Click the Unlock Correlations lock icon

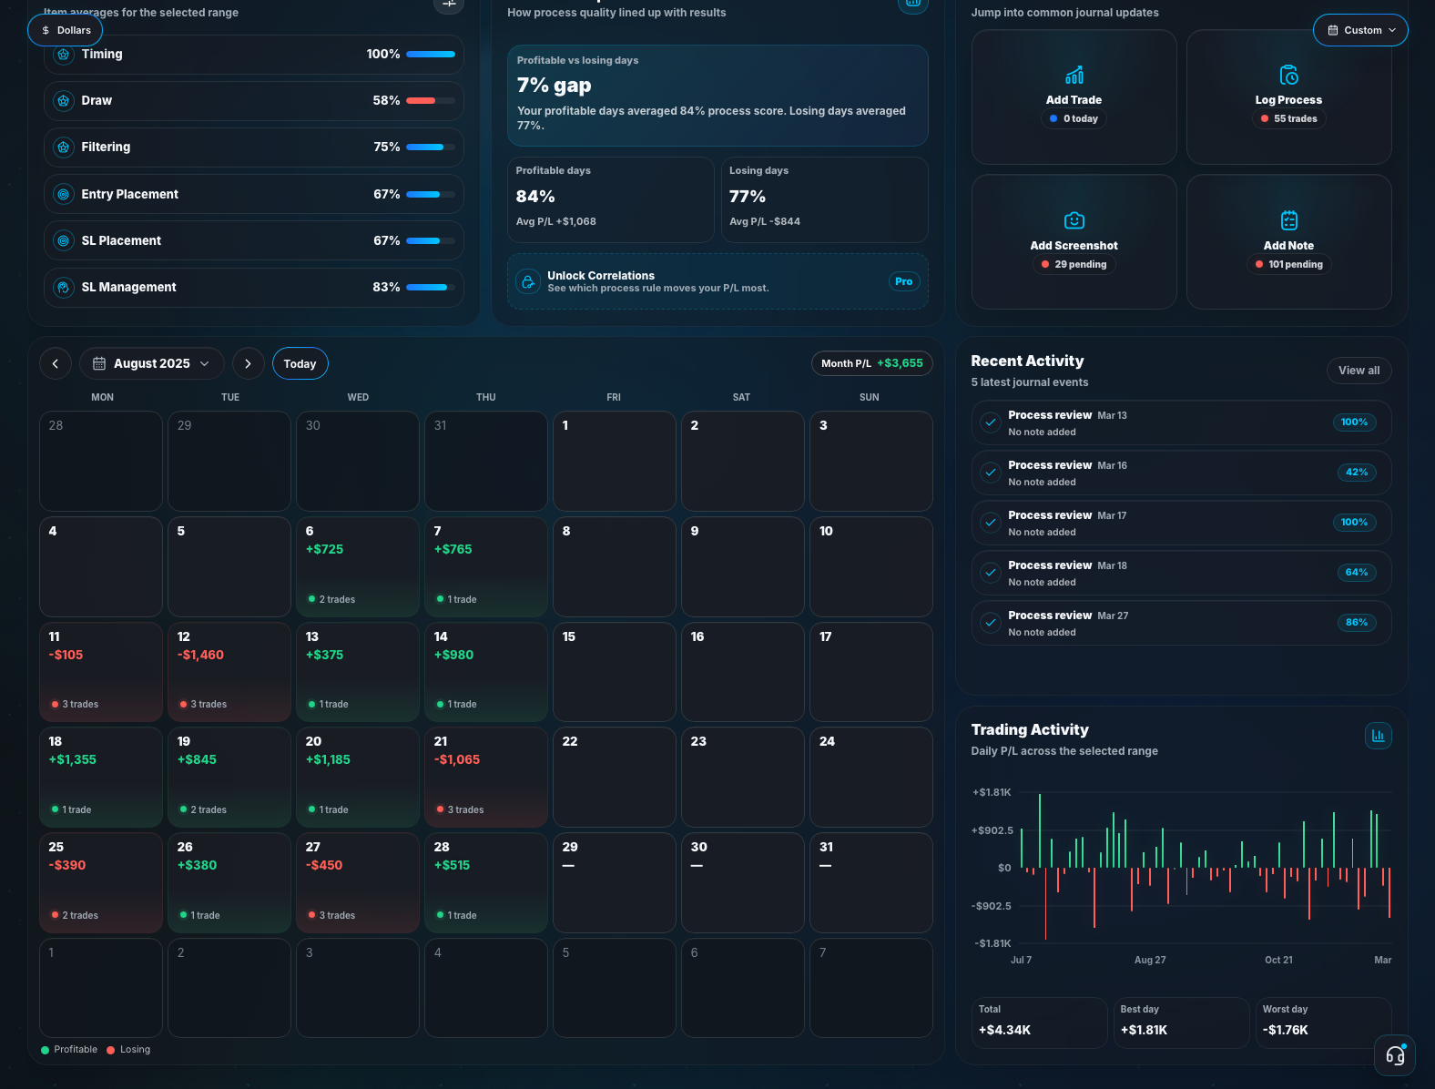pyautogui.click(x=528, y=281)
